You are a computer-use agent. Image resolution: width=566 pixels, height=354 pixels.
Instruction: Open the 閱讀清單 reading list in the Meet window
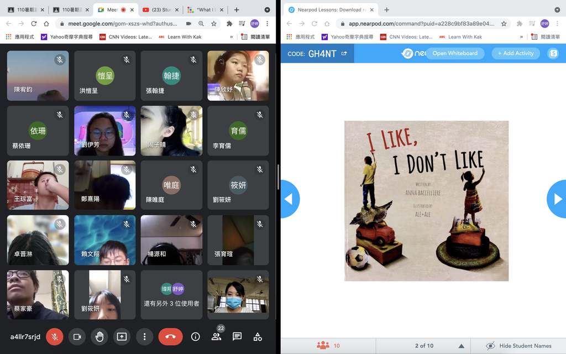(255, 37)
